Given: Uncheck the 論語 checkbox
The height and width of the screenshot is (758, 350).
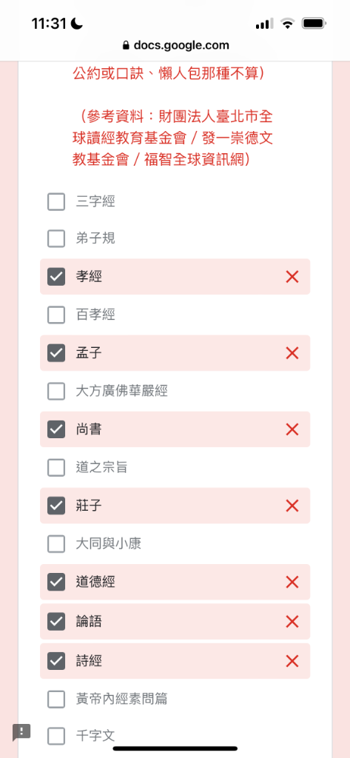Looking at the screenshot, I should click(x=56, y=621).
